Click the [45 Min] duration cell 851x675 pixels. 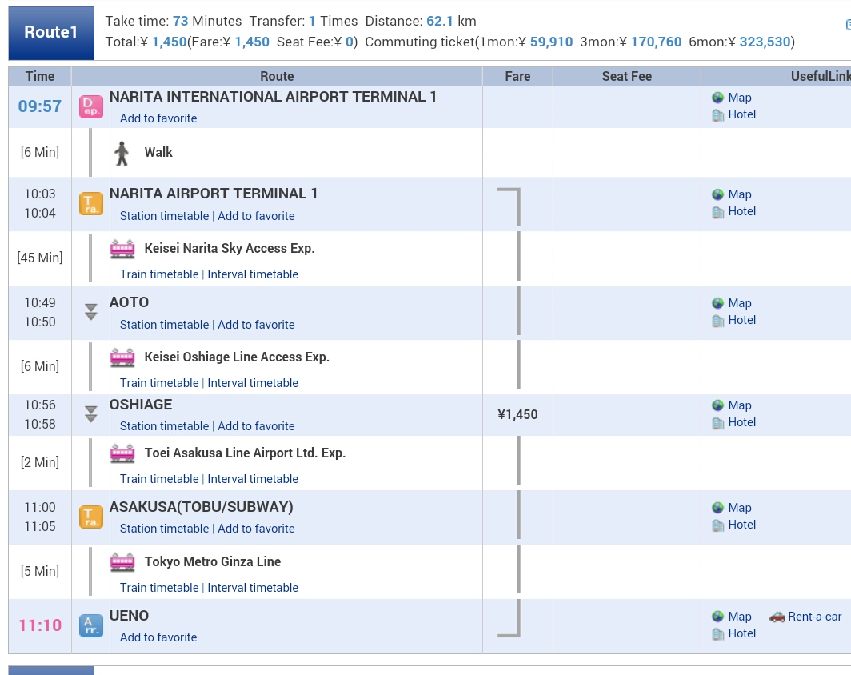pos(40,258)
